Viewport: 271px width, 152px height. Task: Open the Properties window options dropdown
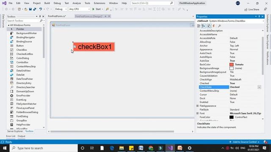tap(256, 16)
